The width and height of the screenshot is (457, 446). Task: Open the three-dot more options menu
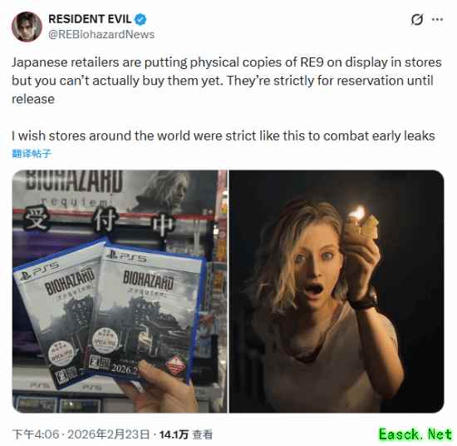click(437, 20)
